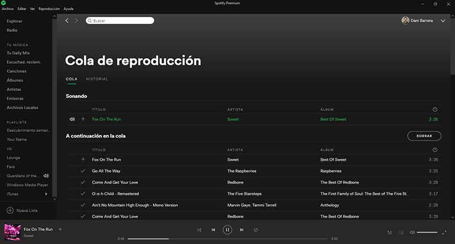Click green album Best Of Sweet in Sonando
Image resolution: width=455 pixels, height=244 pixels.
(333, 119)
